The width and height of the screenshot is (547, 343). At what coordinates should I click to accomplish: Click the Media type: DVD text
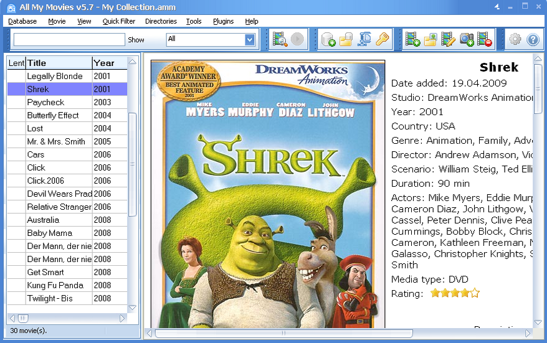coord(430,280)
